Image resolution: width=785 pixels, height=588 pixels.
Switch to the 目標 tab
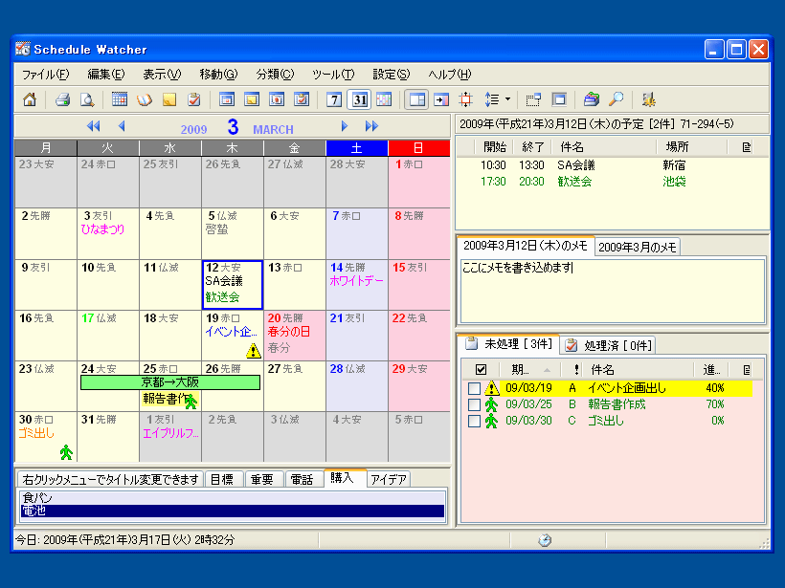click(x=222, y=480)
